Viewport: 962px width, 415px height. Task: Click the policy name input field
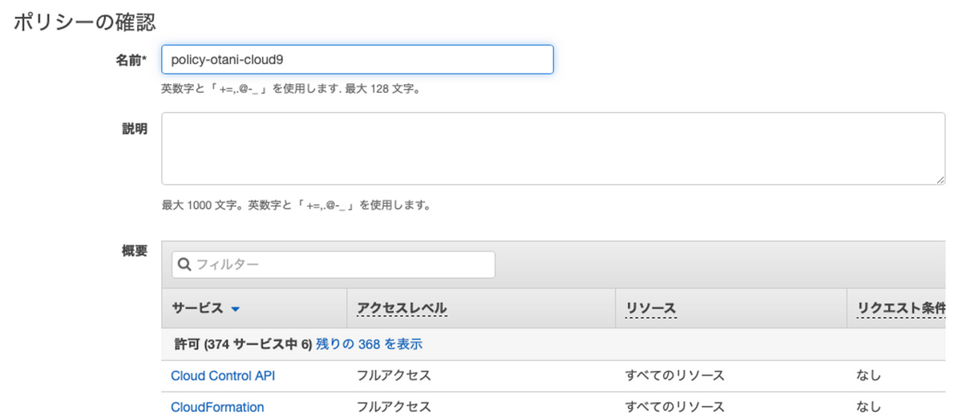tap(357, 59)
